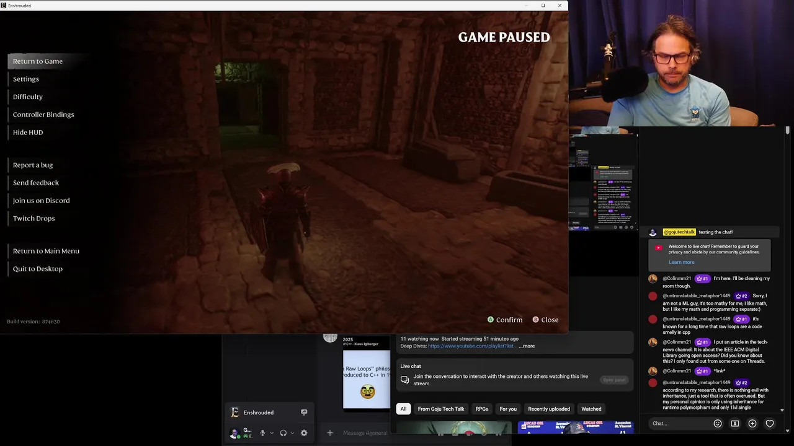Click the Close button prompt
The height and width of the screenshot is (446, 794).
[545, 320]
